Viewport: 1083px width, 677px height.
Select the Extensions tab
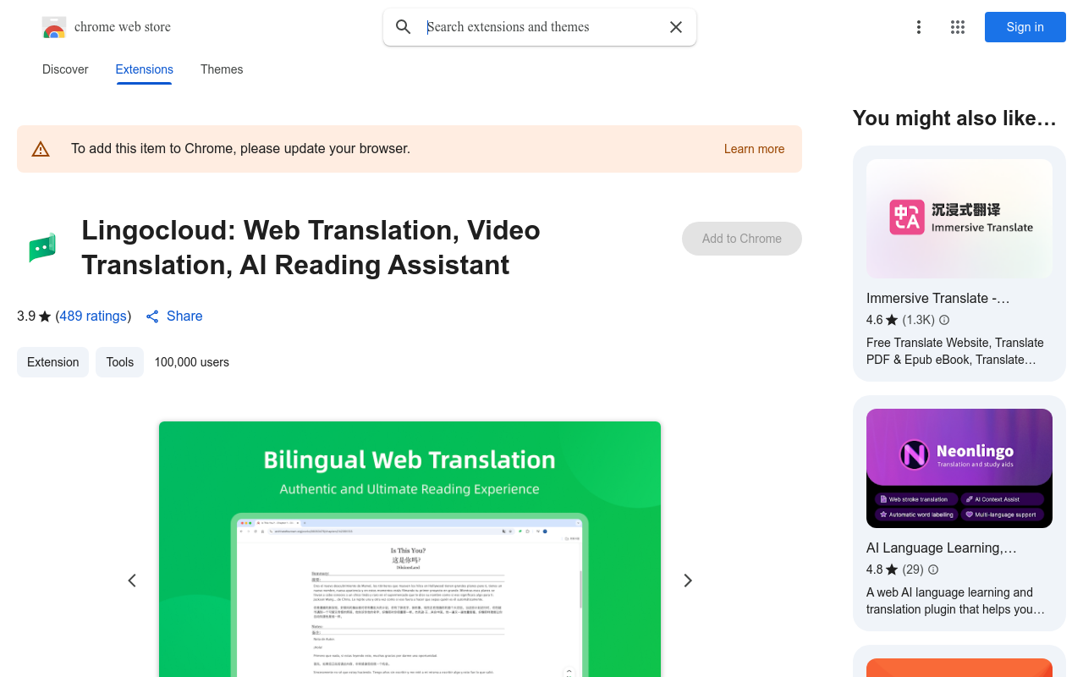(145, 69)
